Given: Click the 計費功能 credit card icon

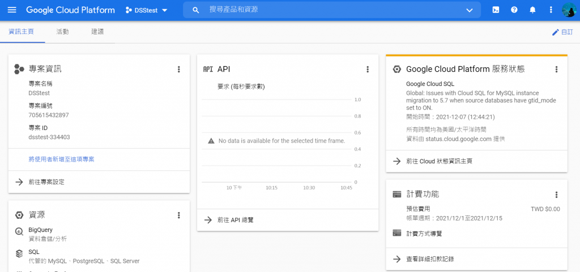Looking at the screenshot, I should coord(397,195).
